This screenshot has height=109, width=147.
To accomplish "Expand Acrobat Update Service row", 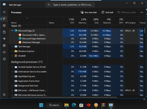I will click(12, 67).
